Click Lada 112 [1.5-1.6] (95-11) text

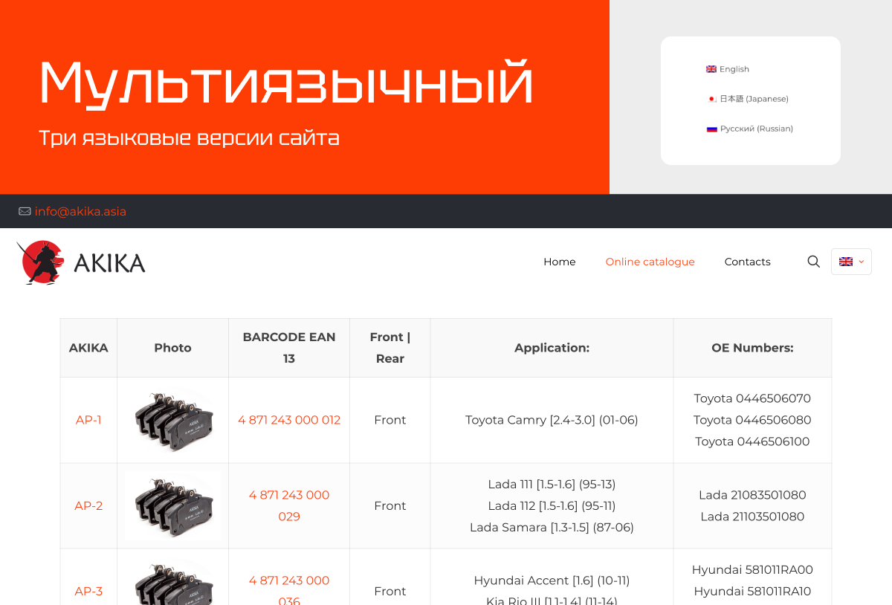coord(552,506)
